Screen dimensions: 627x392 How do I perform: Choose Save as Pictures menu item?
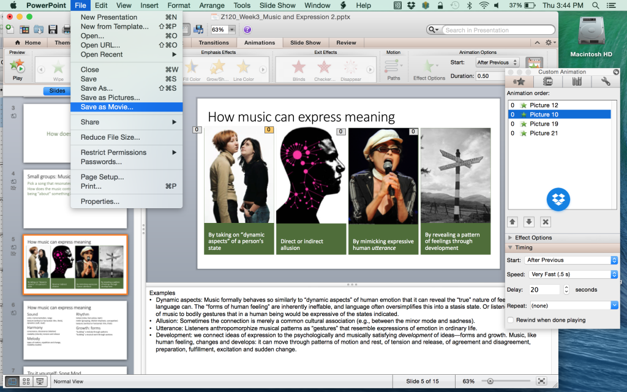126,97
